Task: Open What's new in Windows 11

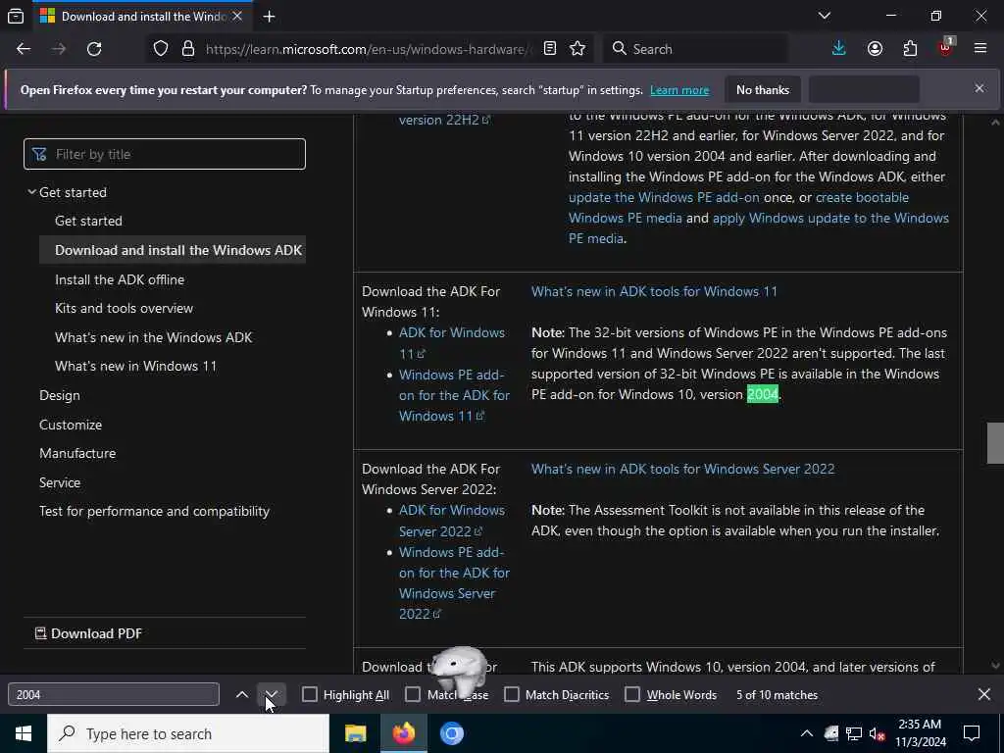Action: [135, 367]
